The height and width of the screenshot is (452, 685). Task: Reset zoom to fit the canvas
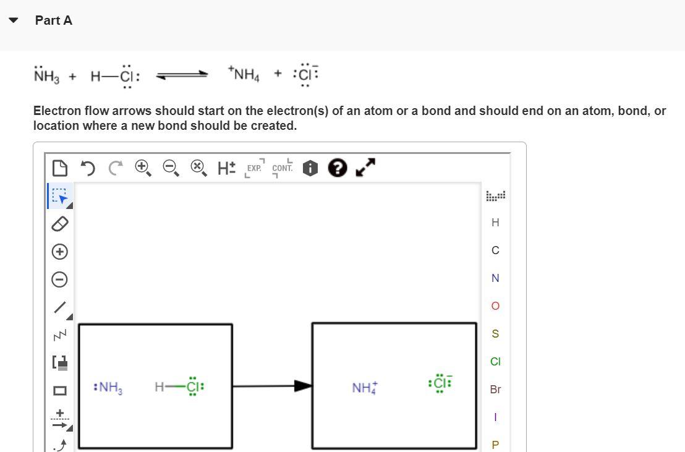coord(199,168)
